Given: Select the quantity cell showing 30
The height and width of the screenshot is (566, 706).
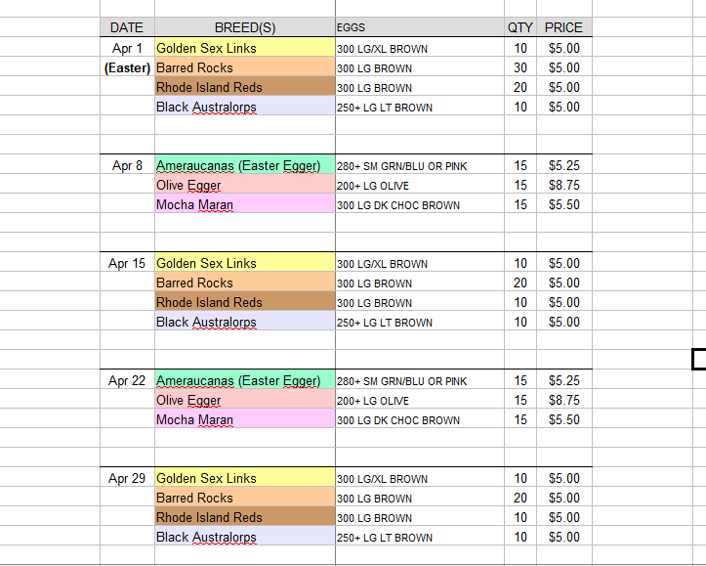Looking at the screenshot, I should click(x=519, y=67).
